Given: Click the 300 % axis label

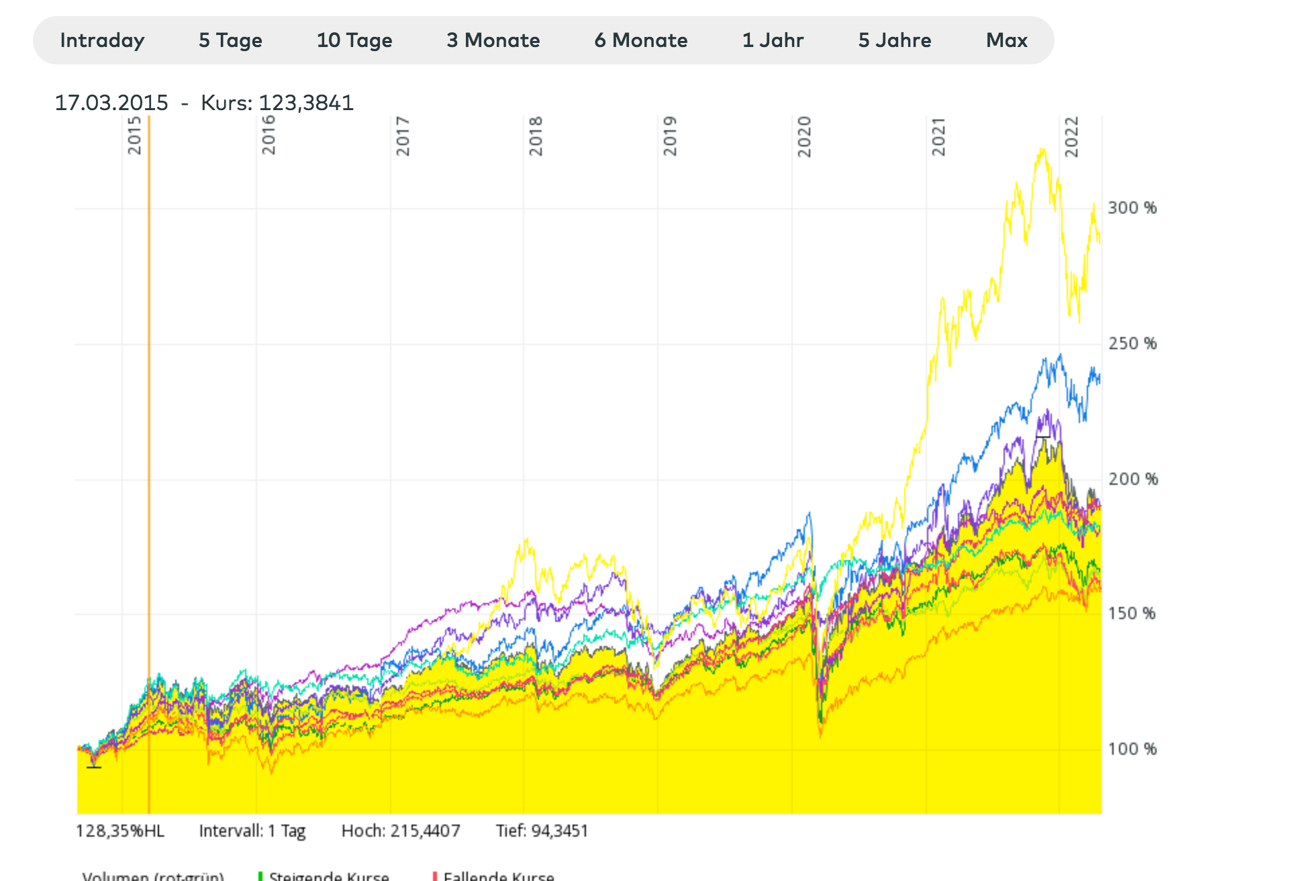Looking at the screenshot, I should 1132,208.
